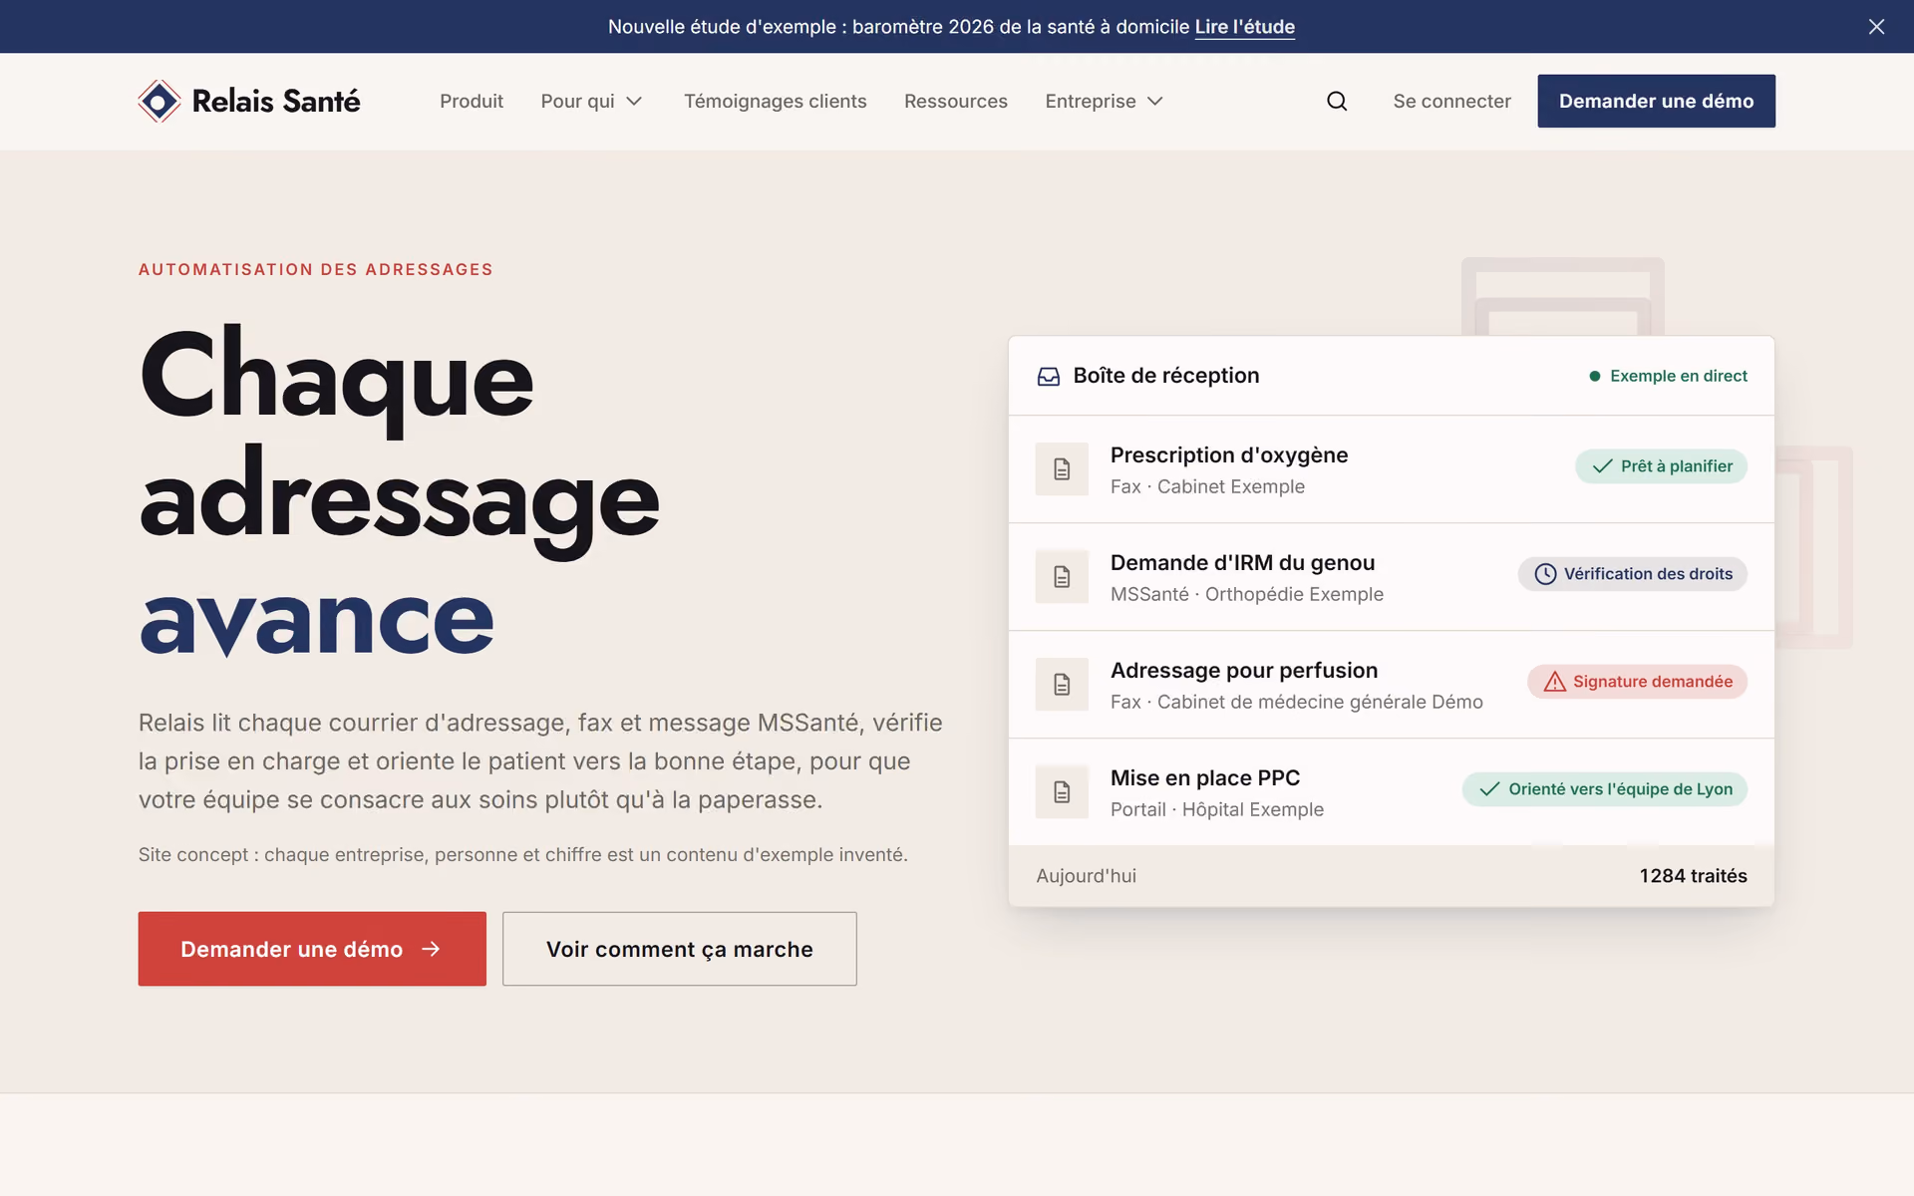
Task: Click the inbox tray icon beside Boîte de réception
Action: click(1049, 376)
